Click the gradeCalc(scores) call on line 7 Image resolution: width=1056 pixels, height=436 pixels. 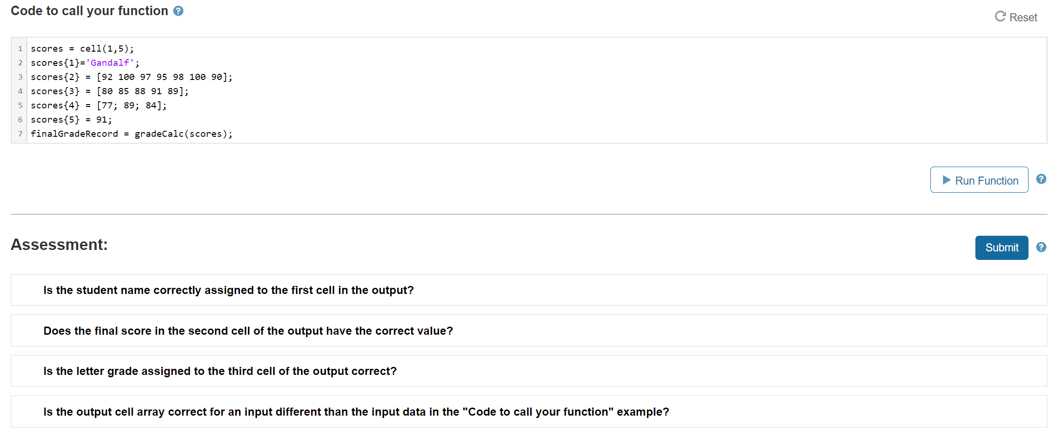183,134
